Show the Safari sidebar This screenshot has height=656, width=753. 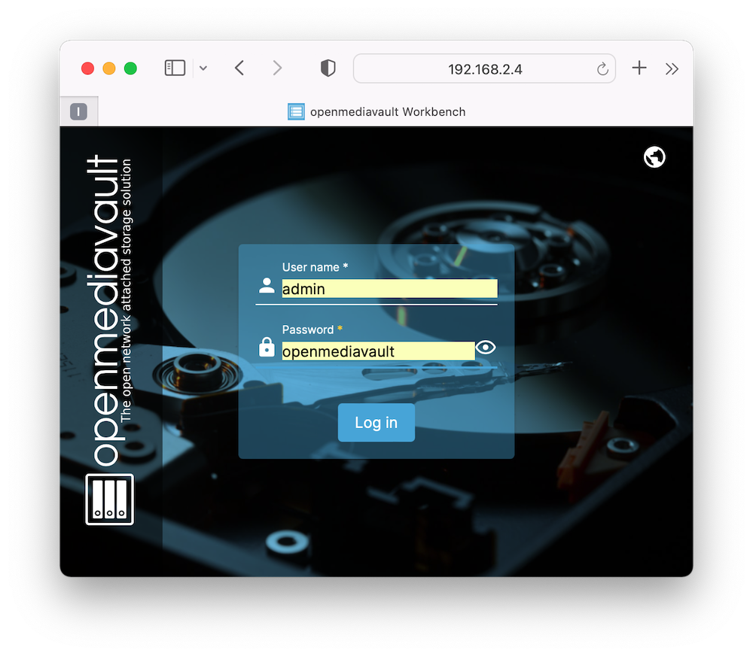click(175, 68)
